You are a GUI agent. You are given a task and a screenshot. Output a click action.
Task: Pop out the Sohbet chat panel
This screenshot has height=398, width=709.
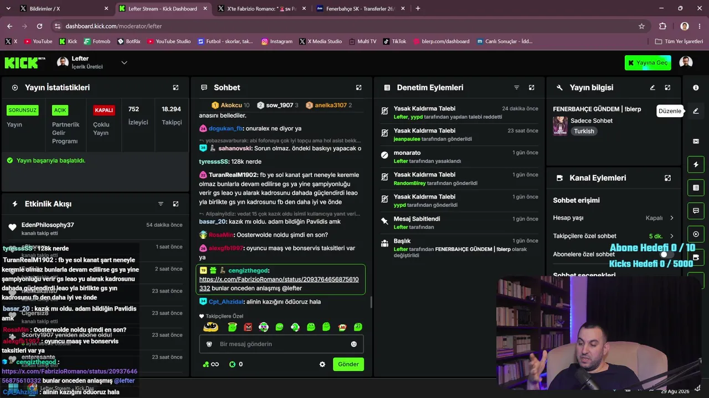point(358,87)
